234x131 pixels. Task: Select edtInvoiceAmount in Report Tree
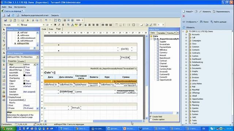(x=28, y=38)
